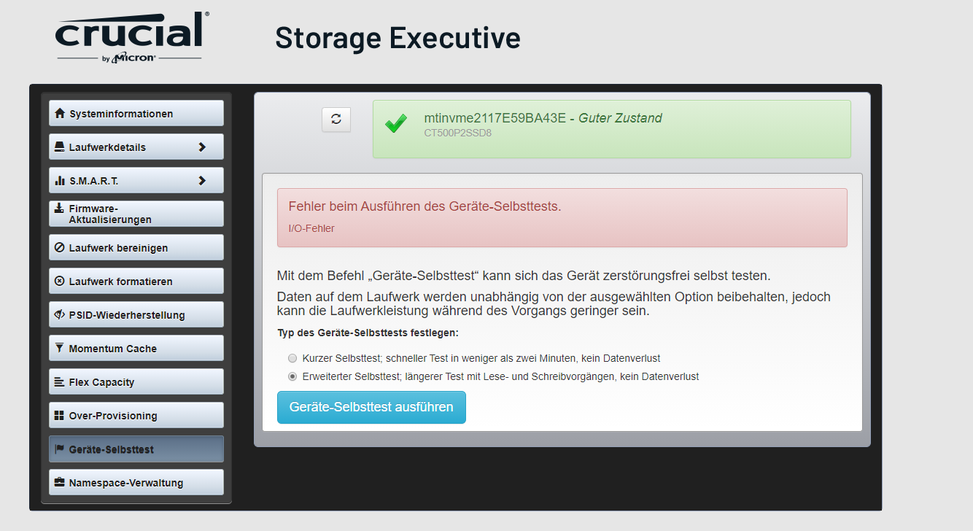Click the download icon beside Firmware-Aktualisierungen
The height and width of the screenshot is (531, 973).
click(60, 208)
